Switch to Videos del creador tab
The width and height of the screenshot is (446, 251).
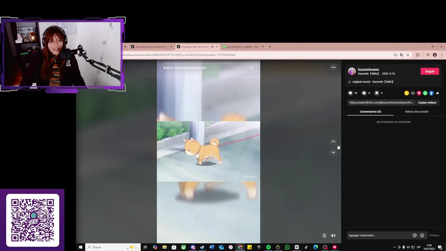click(x=416, y=112)
